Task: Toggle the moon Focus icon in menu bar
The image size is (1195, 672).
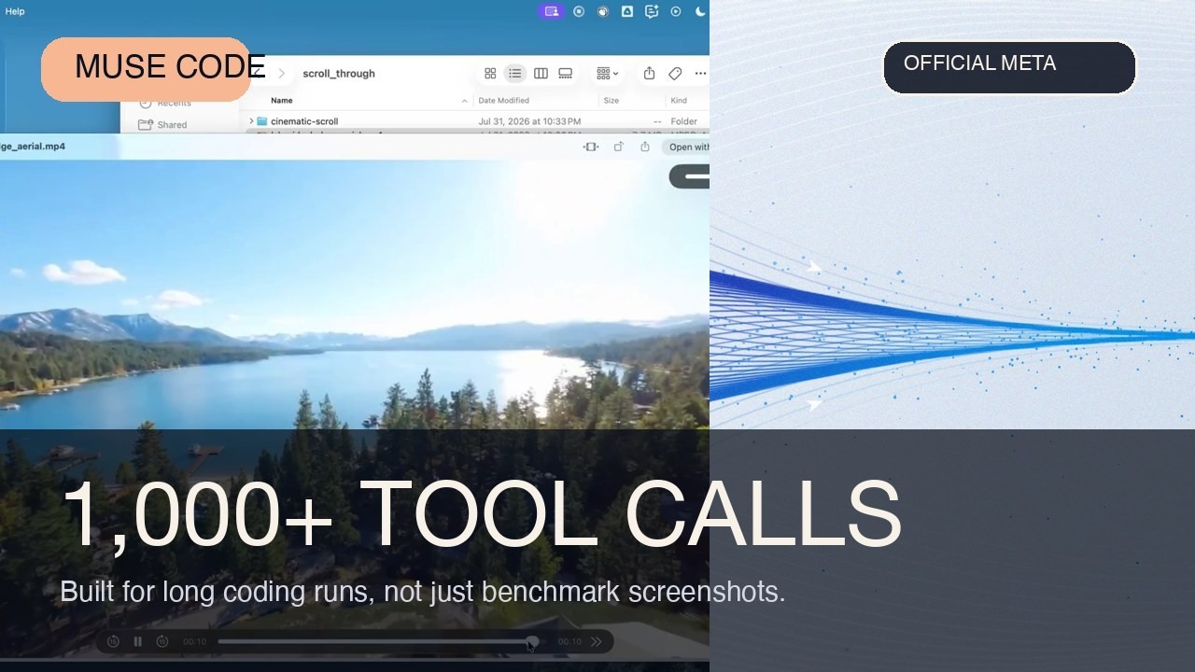Action: point(700,11)
